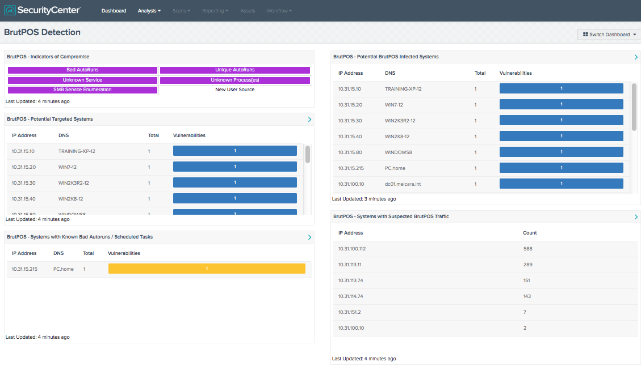
Task: Expand the Known Bad Autoruns panel arrow
Action: [x=309, y=237]
